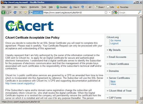Click the CAcert logo image

(29, 26)
